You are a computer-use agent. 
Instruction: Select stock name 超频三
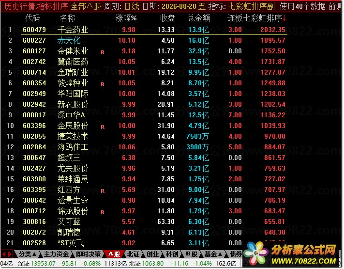tap(69, 158)
